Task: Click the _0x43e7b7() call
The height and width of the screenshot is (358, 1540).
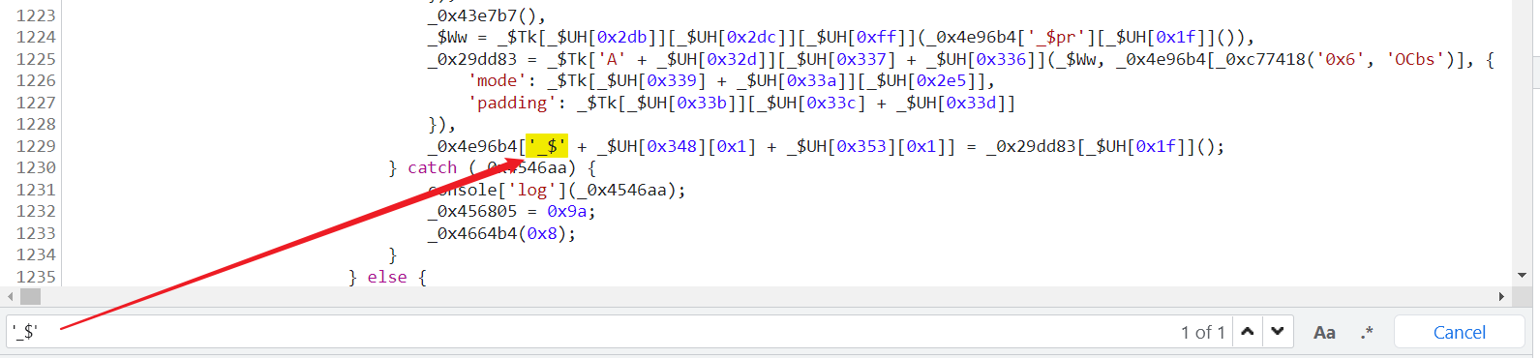Action: (482, 15)
